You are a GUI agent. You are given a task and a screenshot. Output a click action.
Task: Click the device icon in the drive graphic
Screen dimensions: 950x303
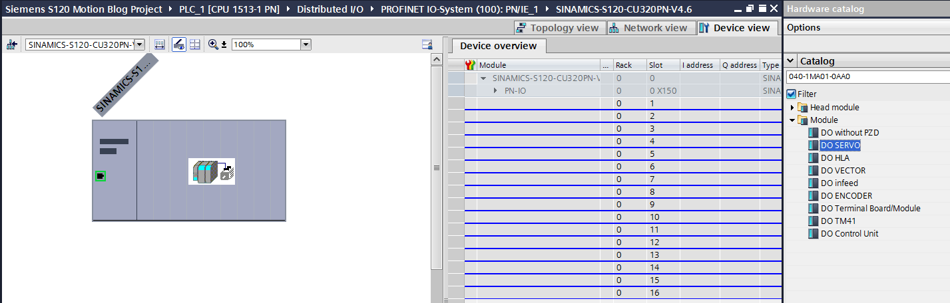pos(212,171)
